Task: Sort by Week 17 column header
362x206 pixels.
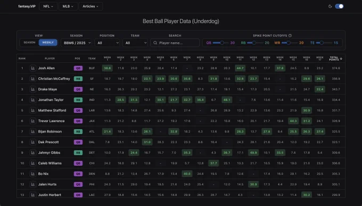Action: (320, 59)
